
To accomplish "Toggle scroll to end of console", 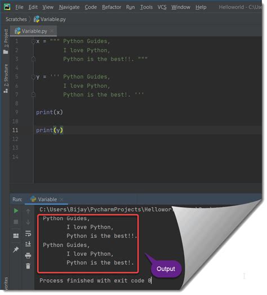I will pos(28,244).
